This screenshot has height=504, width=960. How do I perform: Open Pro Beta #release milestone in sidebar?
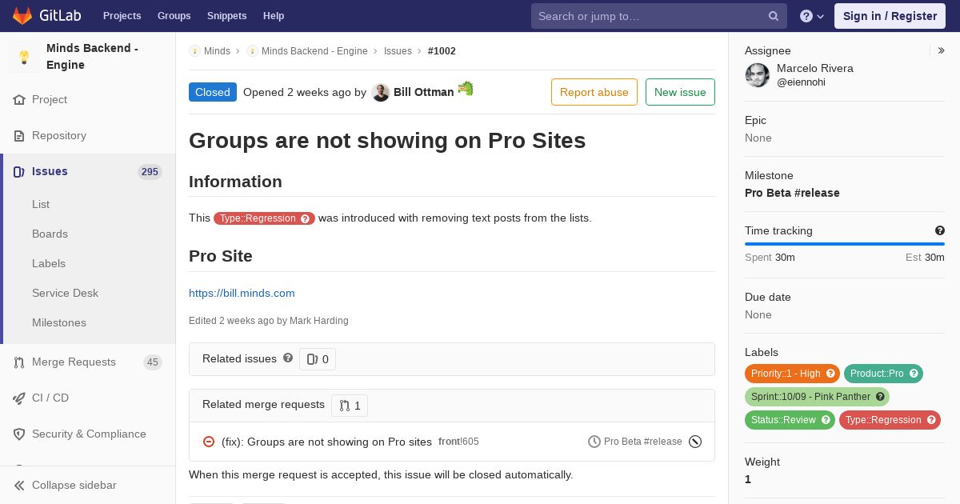[792, 193]
